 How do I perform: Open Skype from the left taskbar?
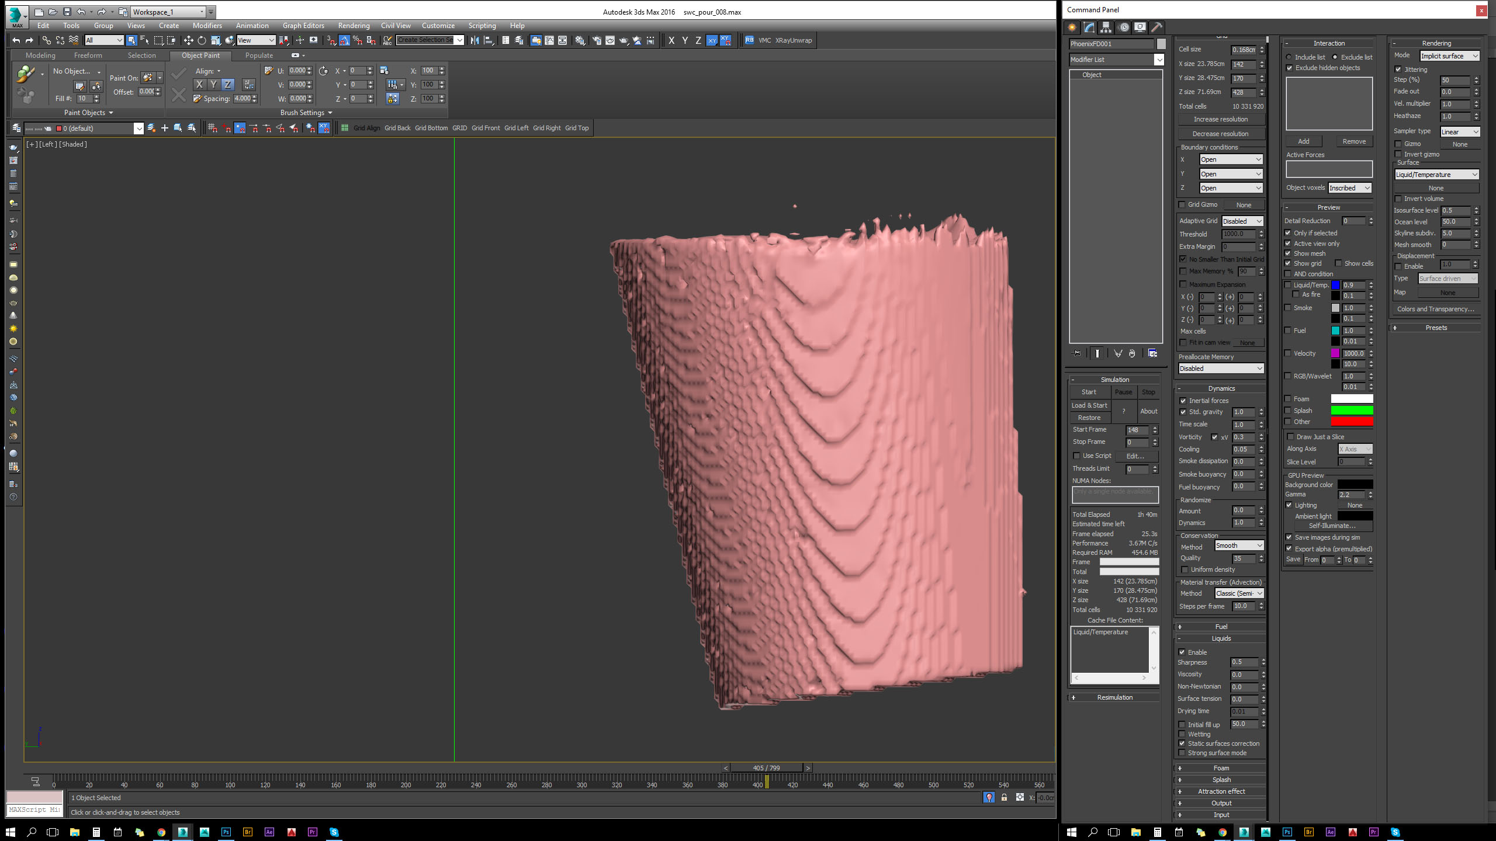coord(334,832)
